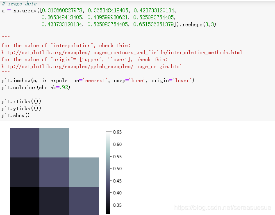Click the 0.40 colorbar tick label
Image resolution: width=275 pixels, height=215 pixels.
(117, 193)
